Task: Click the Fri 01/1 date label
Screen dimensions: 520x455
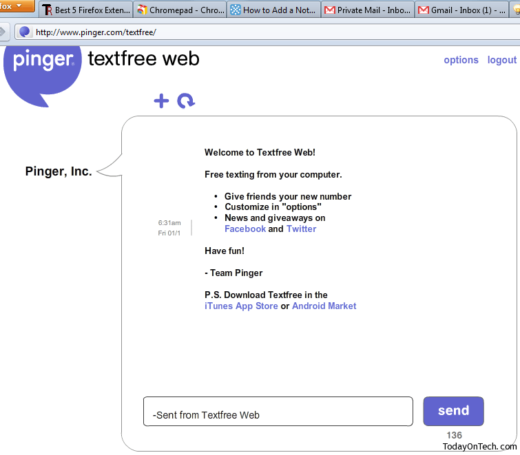Action: 169,233
